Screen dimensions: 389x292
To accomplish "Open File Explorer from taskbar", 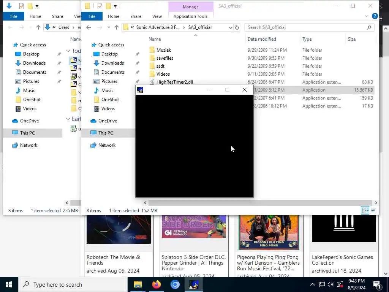I will coord(138,284).
